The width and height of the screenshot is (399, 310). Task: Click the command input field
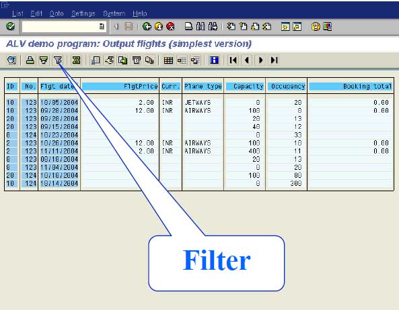click(61, 26)
